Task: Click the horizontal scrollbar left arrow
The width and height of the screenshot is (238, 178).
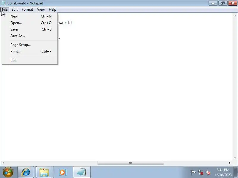Action: [x=3, y=163]
